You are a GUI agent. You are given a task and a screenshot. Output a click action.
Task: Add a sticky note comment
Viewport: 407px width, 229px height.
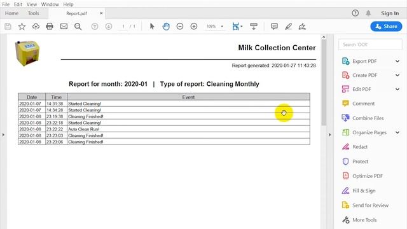274,26
